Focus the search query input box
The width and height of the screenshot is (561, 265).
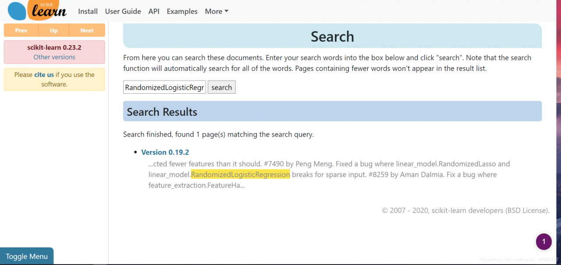(164, 87)
